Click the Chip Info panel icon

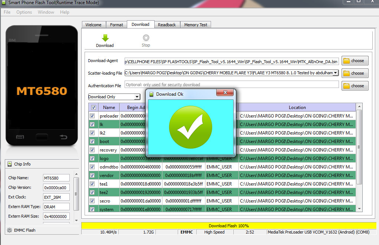(10, 164)
